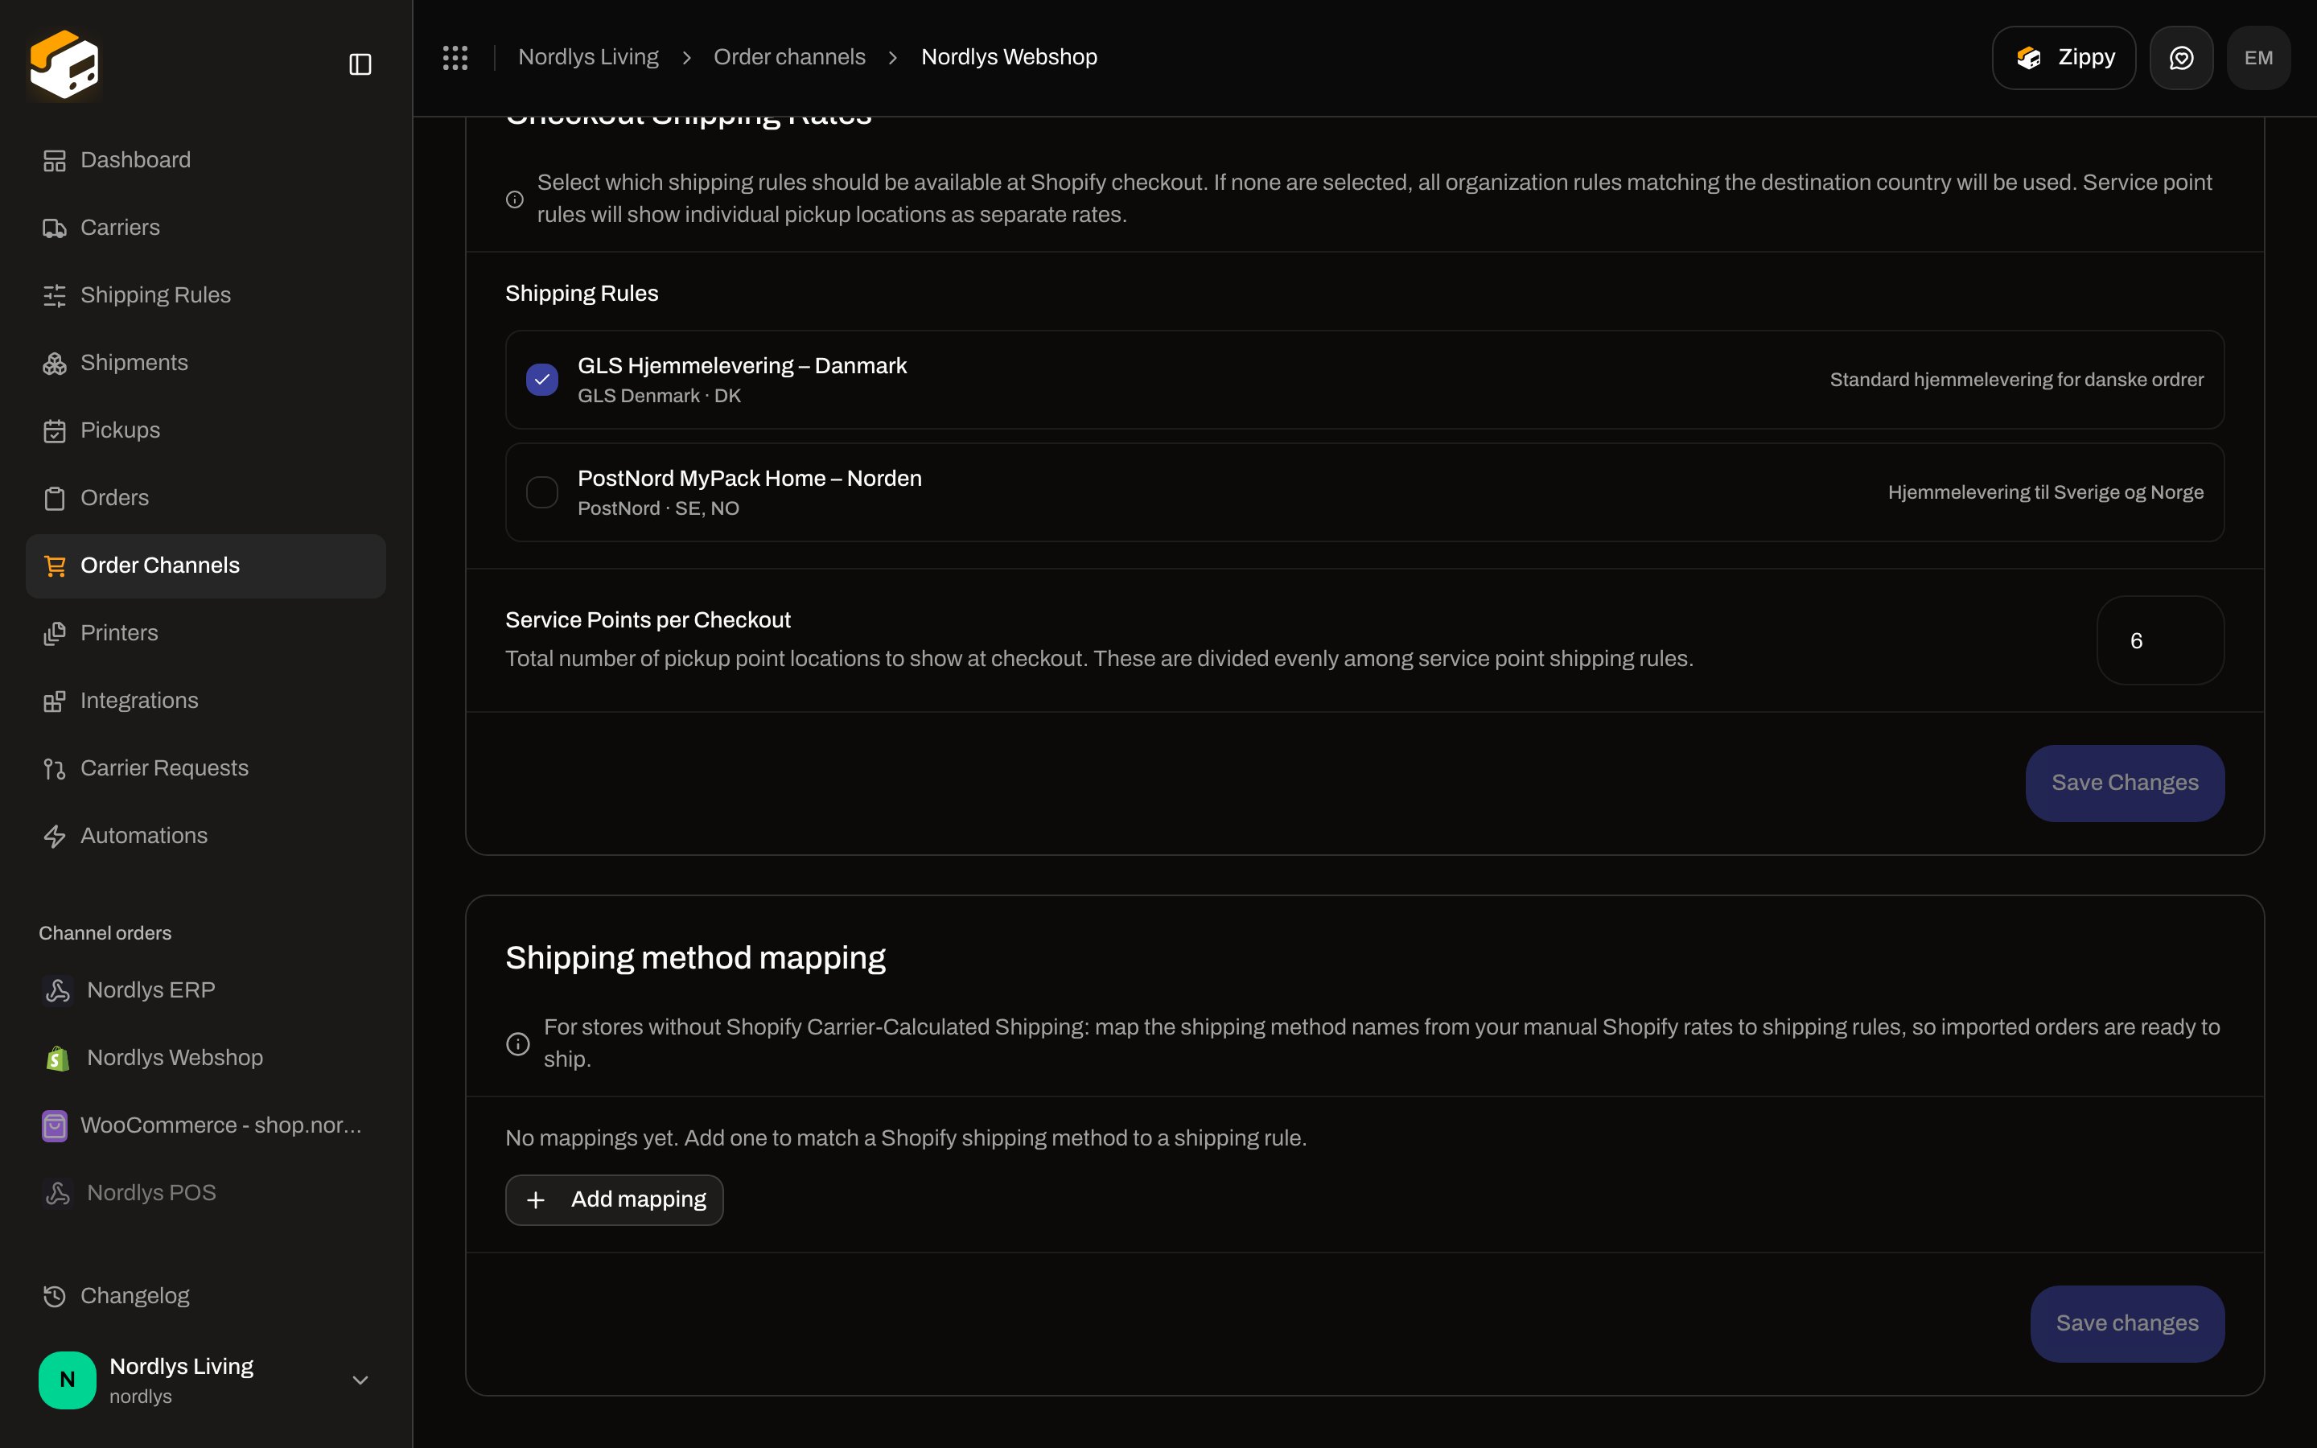The width and height of the screenshot is (2317, 1448).
Task: Focus the Service Points per Checkout field
Action: click(2160, 640)
